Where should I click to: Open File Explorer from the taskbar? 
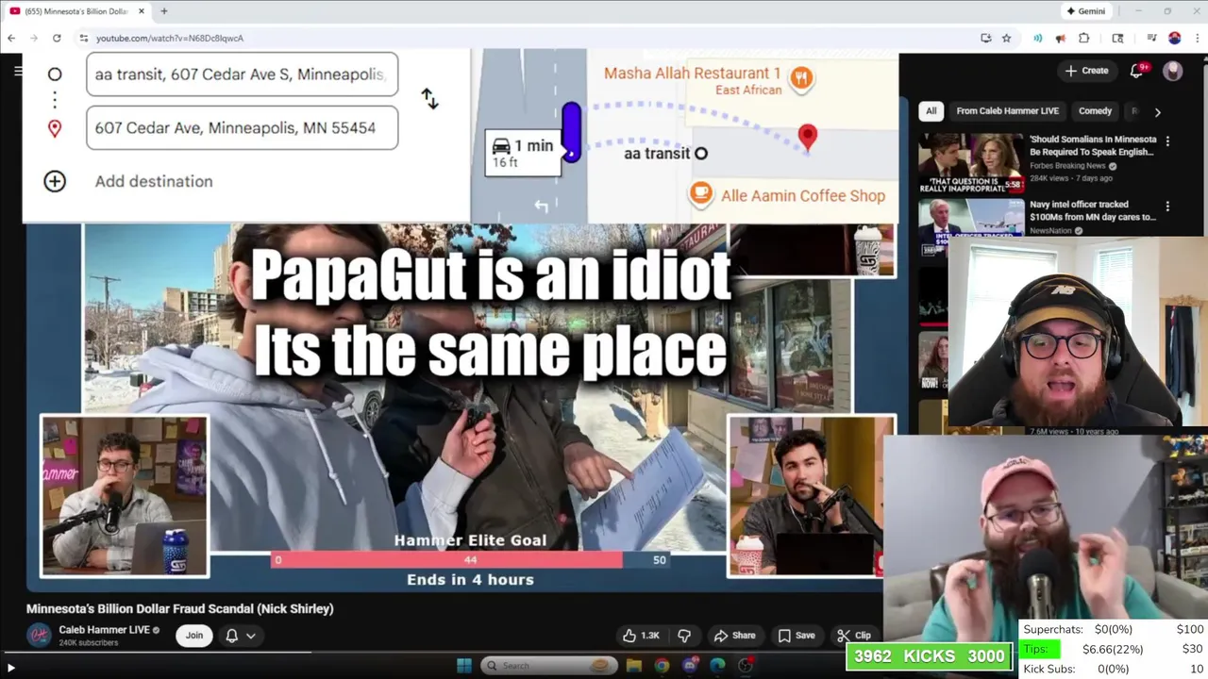click(634, 666)
